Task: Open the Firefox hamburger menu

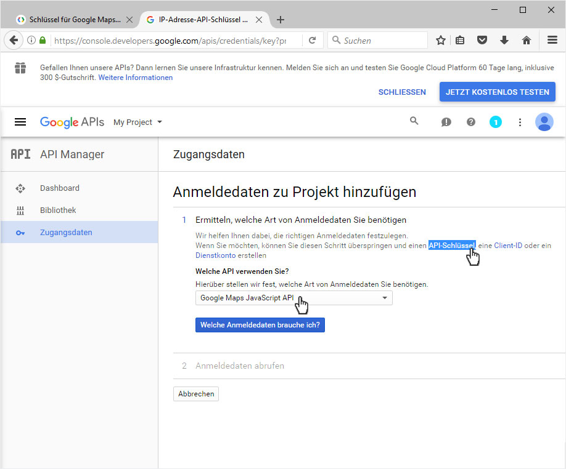Action: [x=552, y=40]
